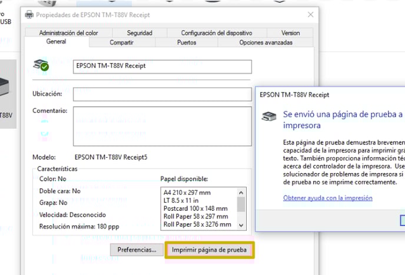Open the Opciones avanzadas tab
405x275 pixels.
click(x=266, y=42)
